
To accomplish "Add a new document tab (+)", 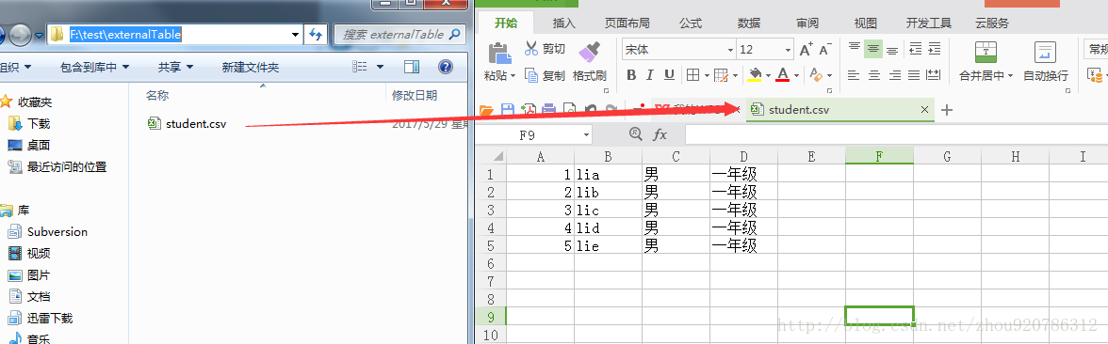I will coord(948,110).
